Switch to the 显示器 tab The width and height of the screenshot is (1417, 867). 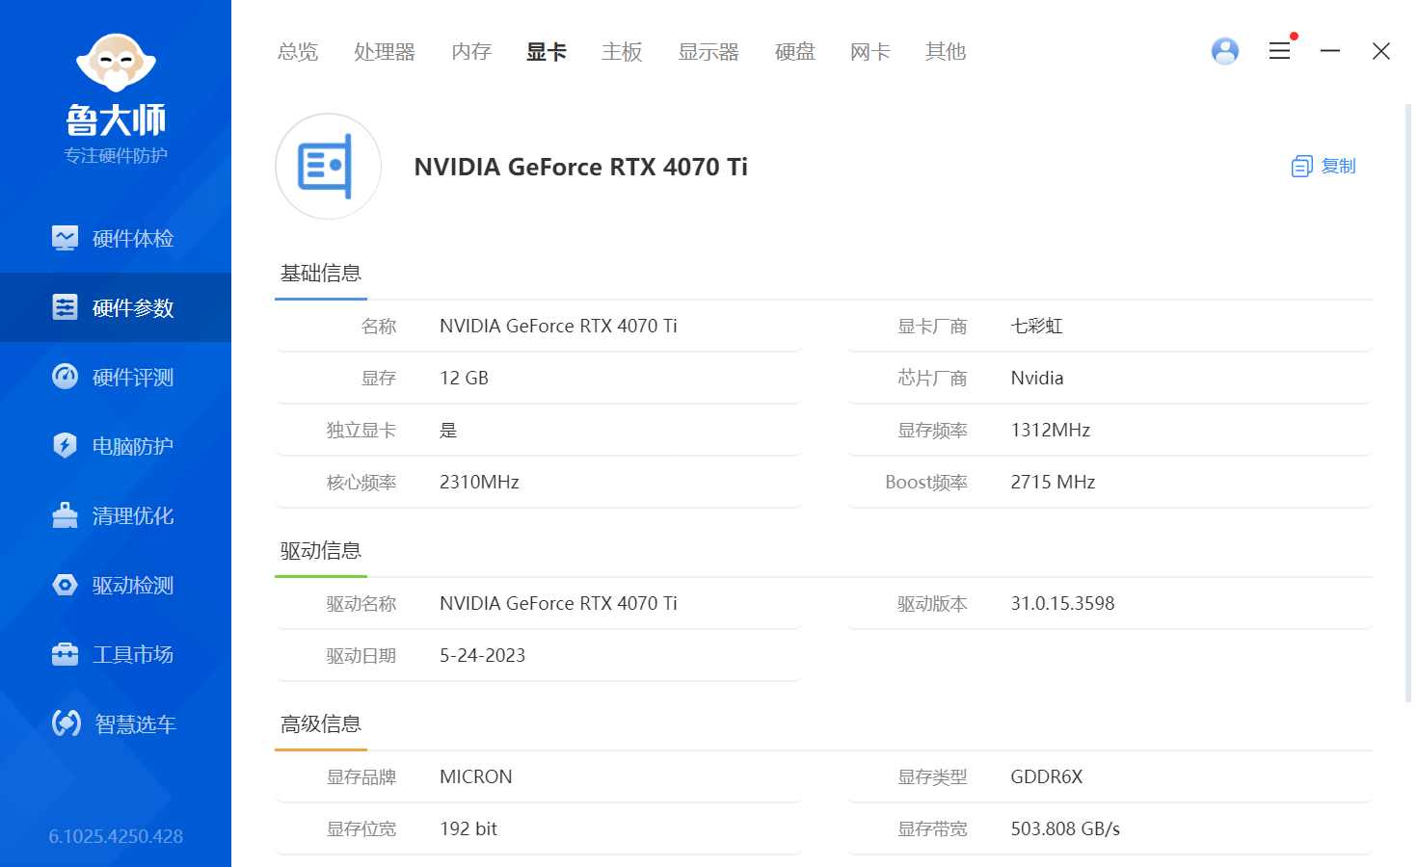[x=708, y=52]
